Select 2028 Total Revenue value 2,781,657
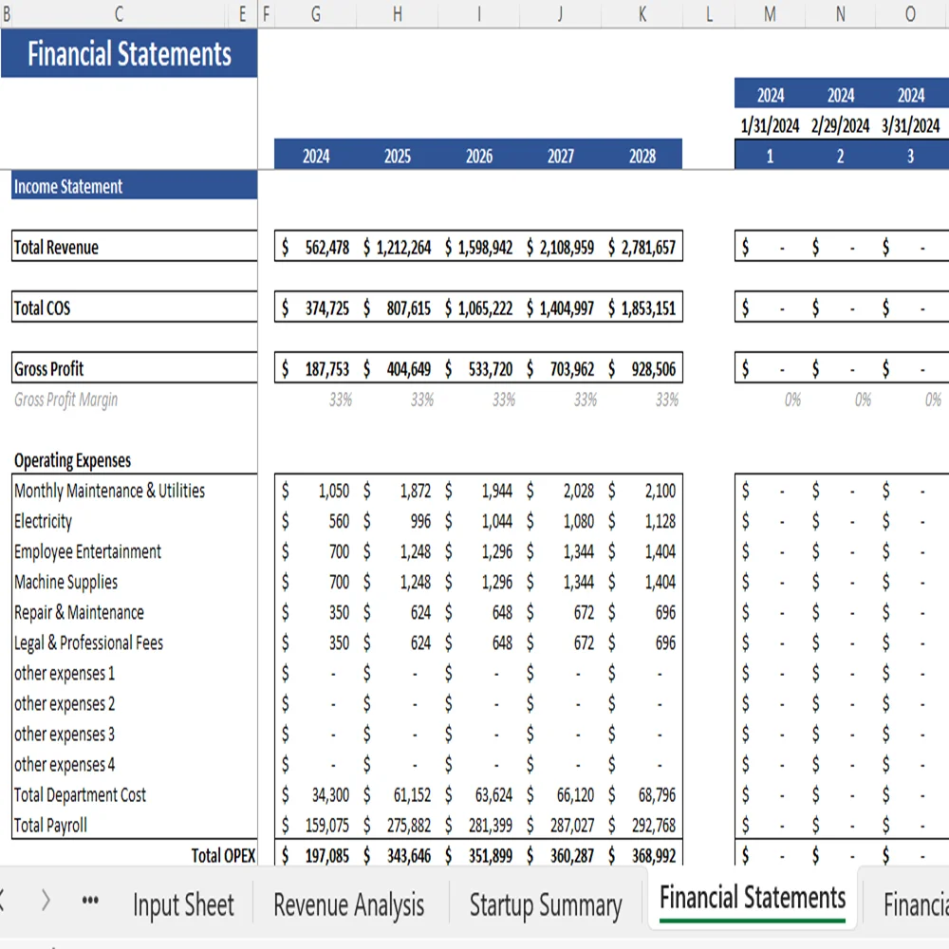This screenshot has height=949, width=949. point(642,247)
